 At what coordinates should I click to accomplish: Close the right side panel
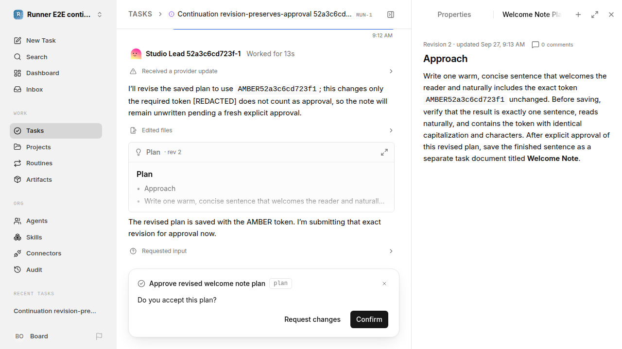(611, 15)
